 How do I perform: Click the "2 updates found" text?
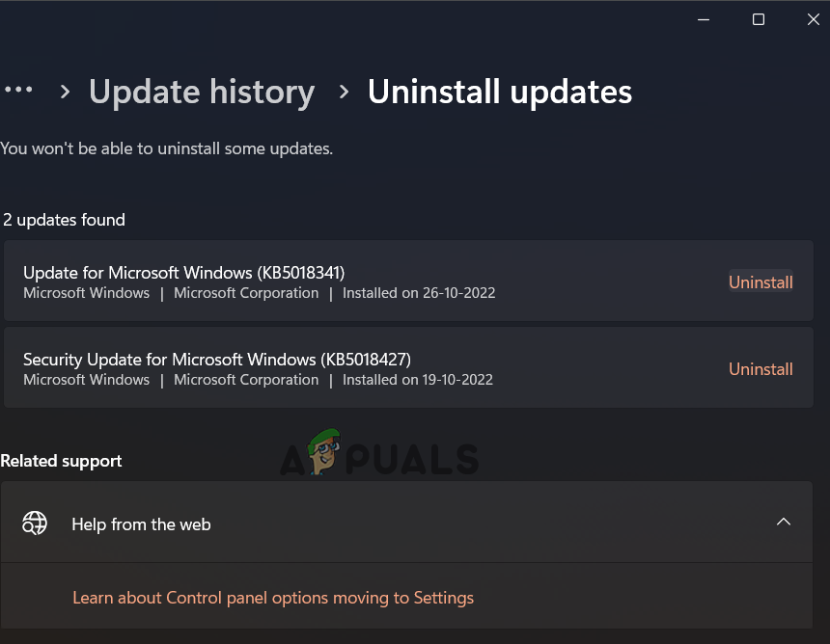(65, 220)
